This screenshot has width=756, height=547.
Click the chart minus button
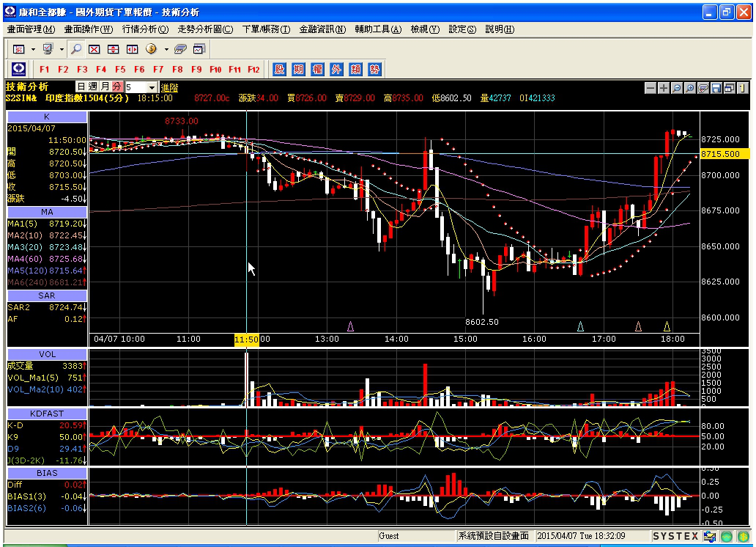click(651, 88)
